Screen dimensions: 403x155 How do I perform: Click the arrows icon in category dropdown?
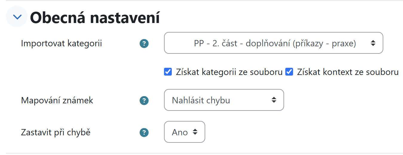pos(373,43)
